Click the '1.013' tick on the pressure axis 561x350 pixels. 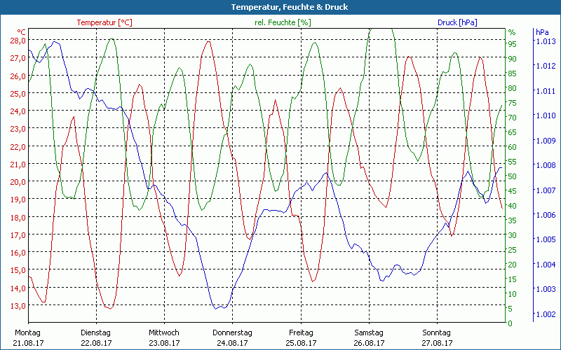[x=546, y=41]
